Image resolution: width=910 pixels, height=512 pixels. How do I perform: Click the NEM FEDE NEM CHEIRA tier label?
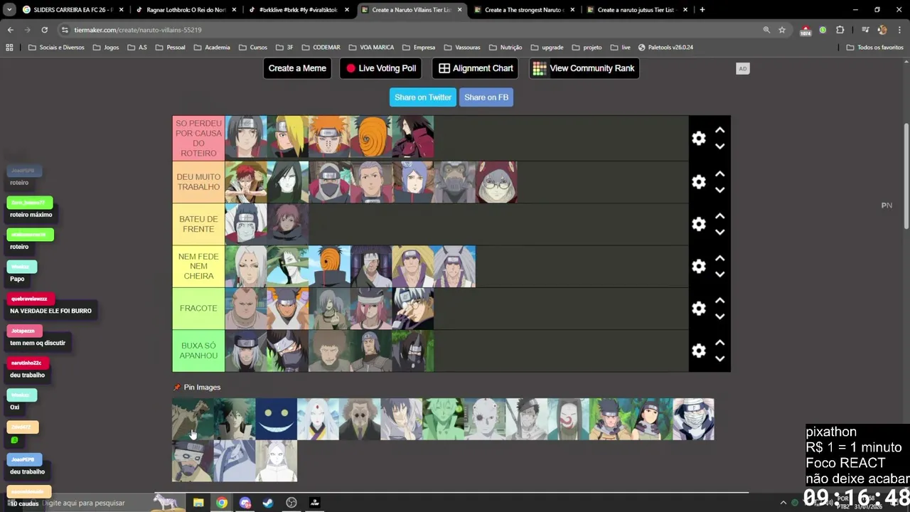(198, 266)
